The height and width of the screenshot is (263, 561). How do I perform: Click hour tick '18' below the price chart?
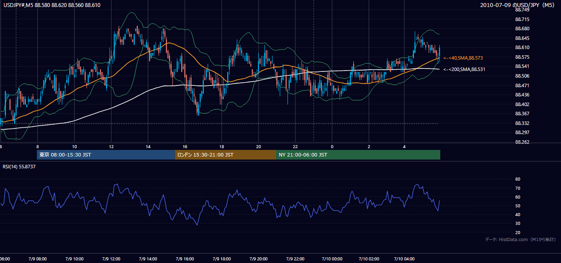click(x=222, y=147)
